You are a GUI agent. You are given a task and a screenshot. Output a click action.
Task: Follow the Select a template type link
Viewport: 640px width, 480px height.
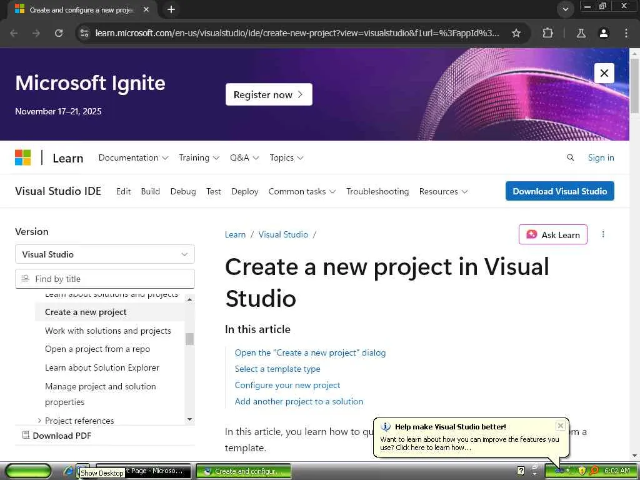point(277,369)
